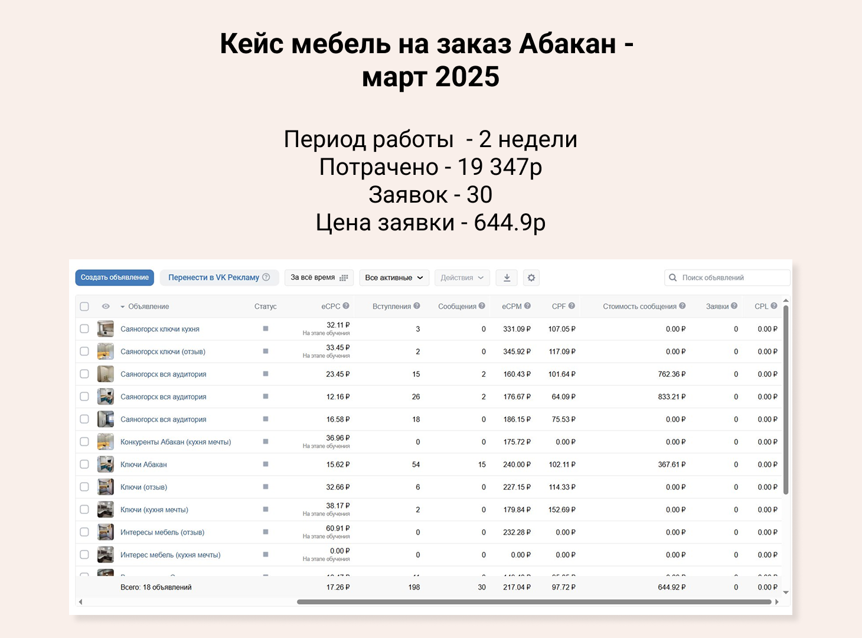The height and width of the screenshot is (638, 862).
Task: Check the select-all checkbox in the header row
Action: [84, 307]
